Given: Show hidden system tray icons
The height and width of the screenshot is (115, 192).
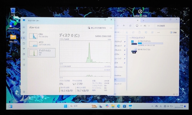Looking at the screenshot, I should pyautogui.click(x=152, y=106).
